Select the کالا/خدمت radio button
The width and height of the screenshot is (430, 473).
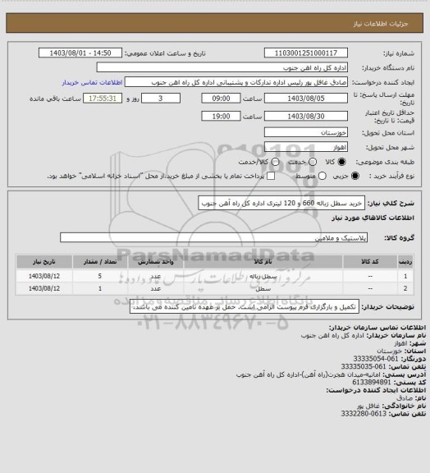click(275, 162)
